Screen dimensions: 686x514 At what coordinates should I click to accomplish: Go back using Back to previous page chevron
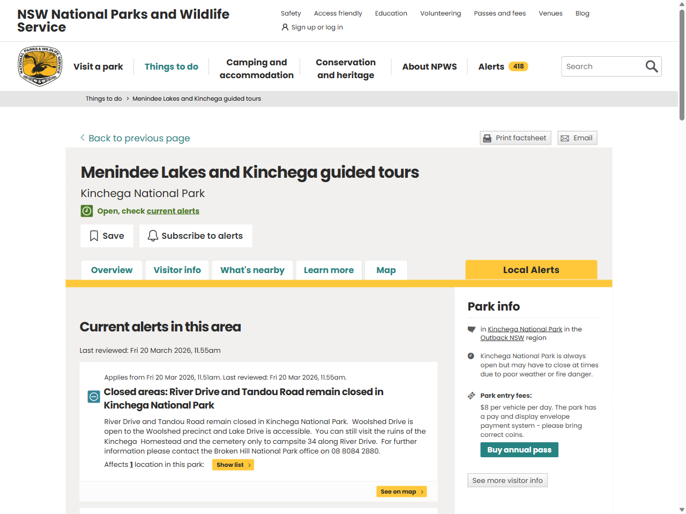pos(83,138)
